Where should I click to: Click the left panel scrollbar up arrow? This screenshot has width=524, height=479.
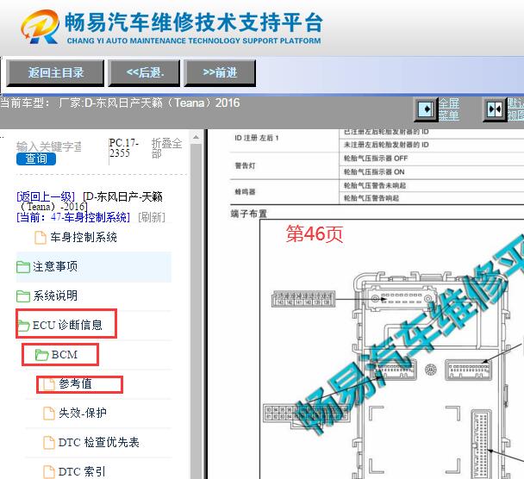[196, 137]
